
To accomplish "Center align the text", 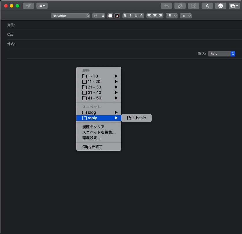I will (155, 16).
